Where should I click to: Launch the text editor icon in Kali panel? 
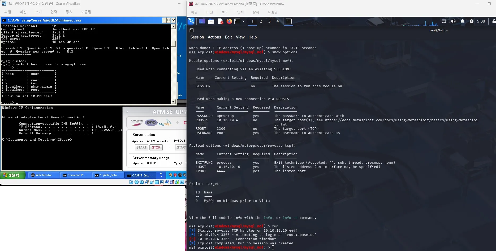(220, 21)
